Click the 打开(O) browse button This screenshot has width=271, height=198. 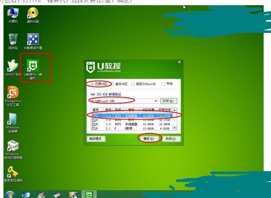pos(169,101)
